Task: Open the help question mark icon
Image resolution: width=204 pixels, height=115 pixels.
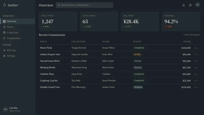Action: [190, 5]
